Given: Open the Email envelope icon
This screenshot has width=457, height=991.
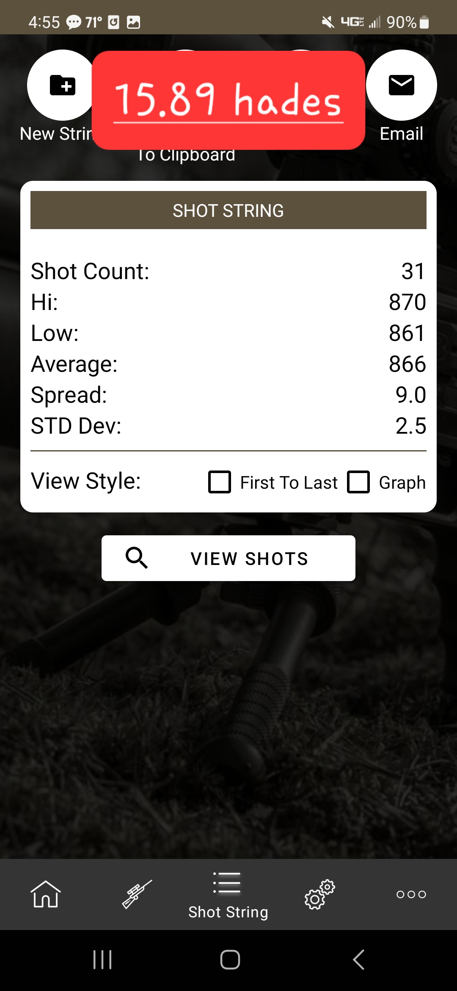Looking at the screenshot, I should click(x=401, y=85).
